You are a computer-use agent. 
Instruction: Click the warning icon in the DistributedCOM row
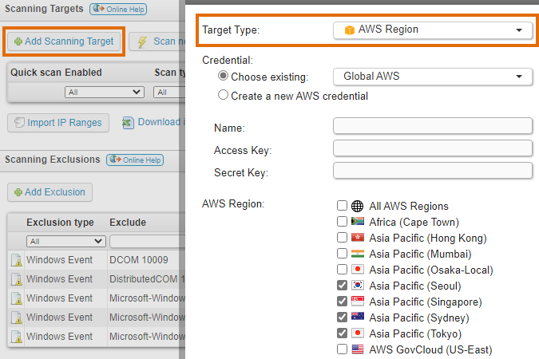[15, 279]
